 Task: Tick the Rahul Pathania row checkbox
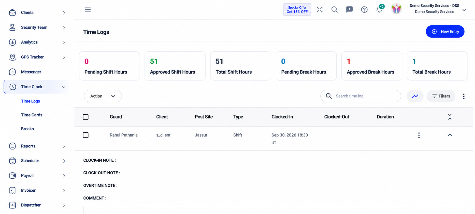[x=86, y=135]
